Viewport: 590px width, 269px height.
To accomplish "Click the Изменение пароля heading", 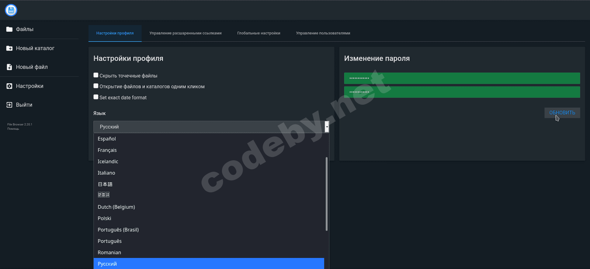I will pos(377,59).
